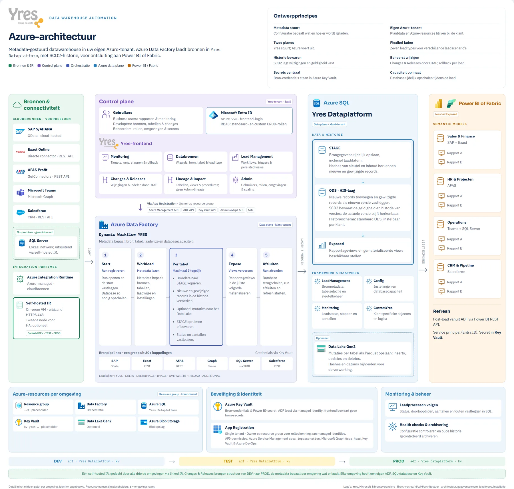
Task: Click the DEV environment bar
Action: coord(87,461)
